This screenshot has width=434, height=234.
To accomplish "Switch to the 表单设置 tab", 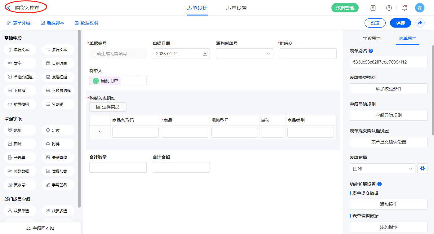I will [x=236, y=8].
